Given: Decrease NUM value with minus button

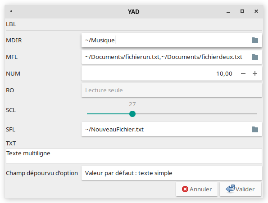Looking at the screenshot, I should coord(243,73).
